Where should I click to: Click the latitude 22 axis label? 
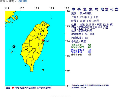68,71
